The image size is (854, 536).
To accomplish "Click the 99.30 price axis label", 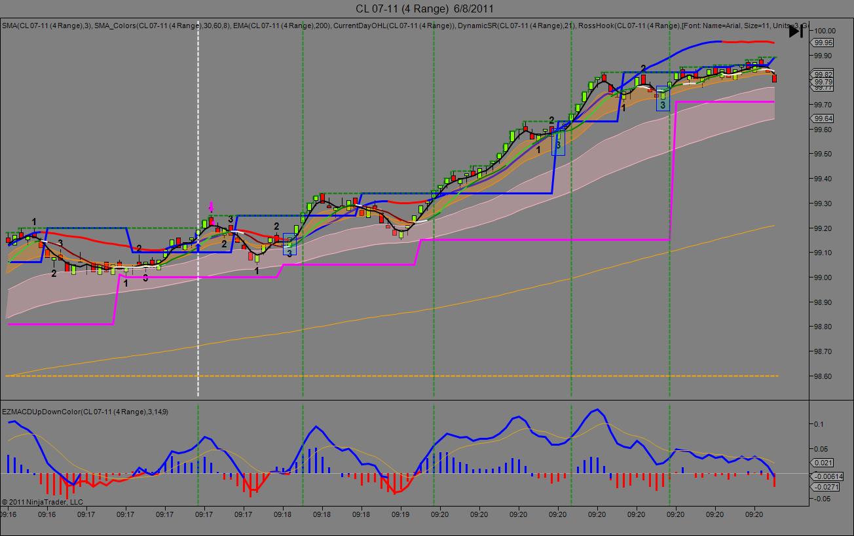I will [x=824, y=204].
